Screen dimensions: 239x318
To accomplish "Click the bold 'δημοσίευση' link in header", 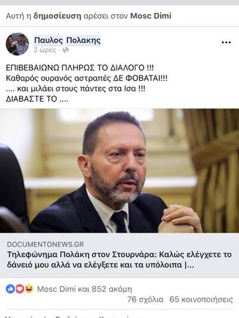I will point(57,16).
